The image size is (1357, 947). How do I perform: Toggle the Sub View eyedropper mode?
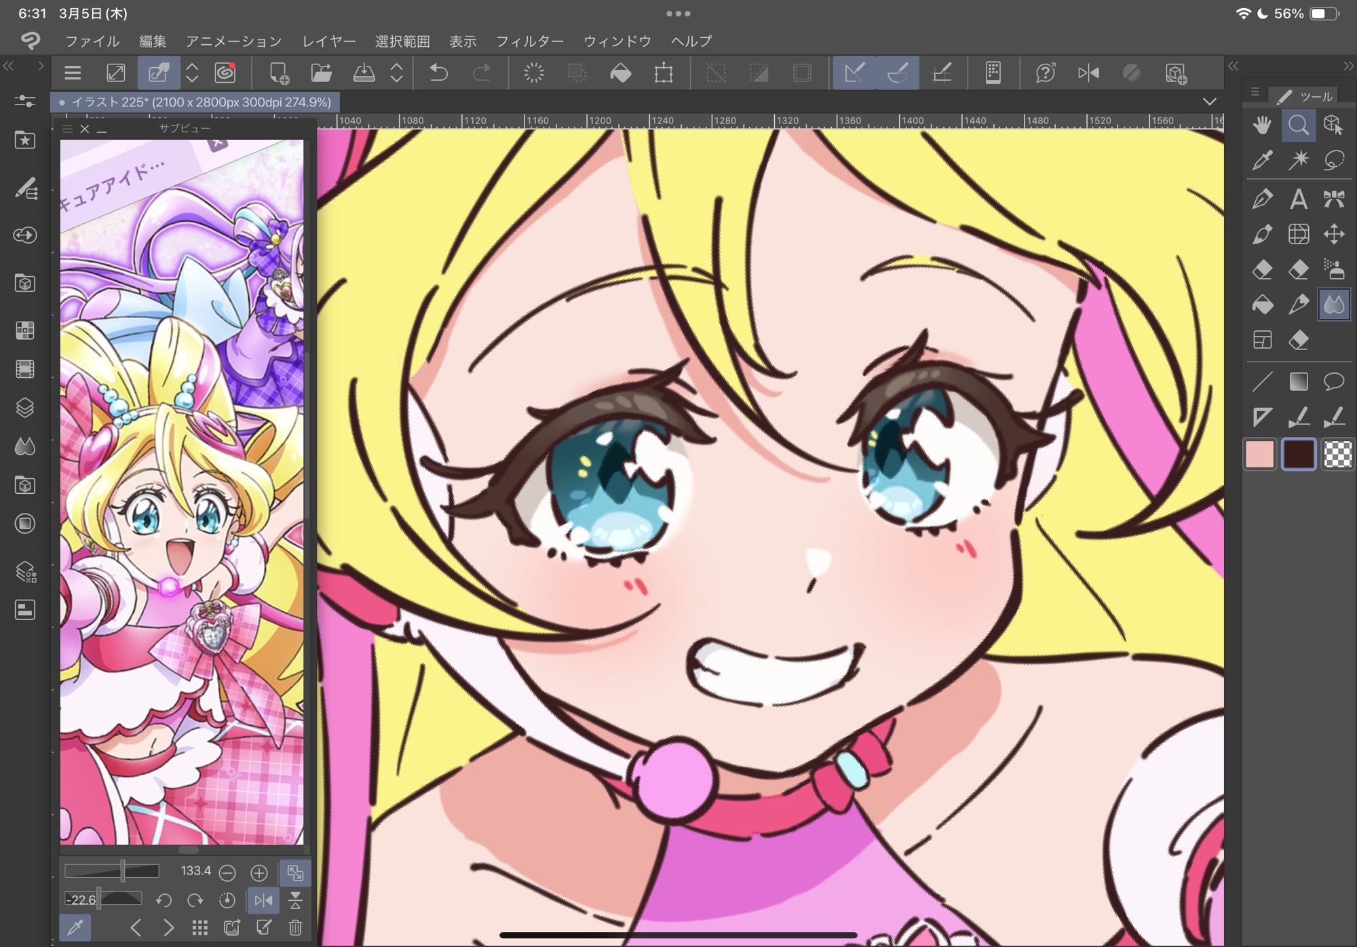click(75, 927)
